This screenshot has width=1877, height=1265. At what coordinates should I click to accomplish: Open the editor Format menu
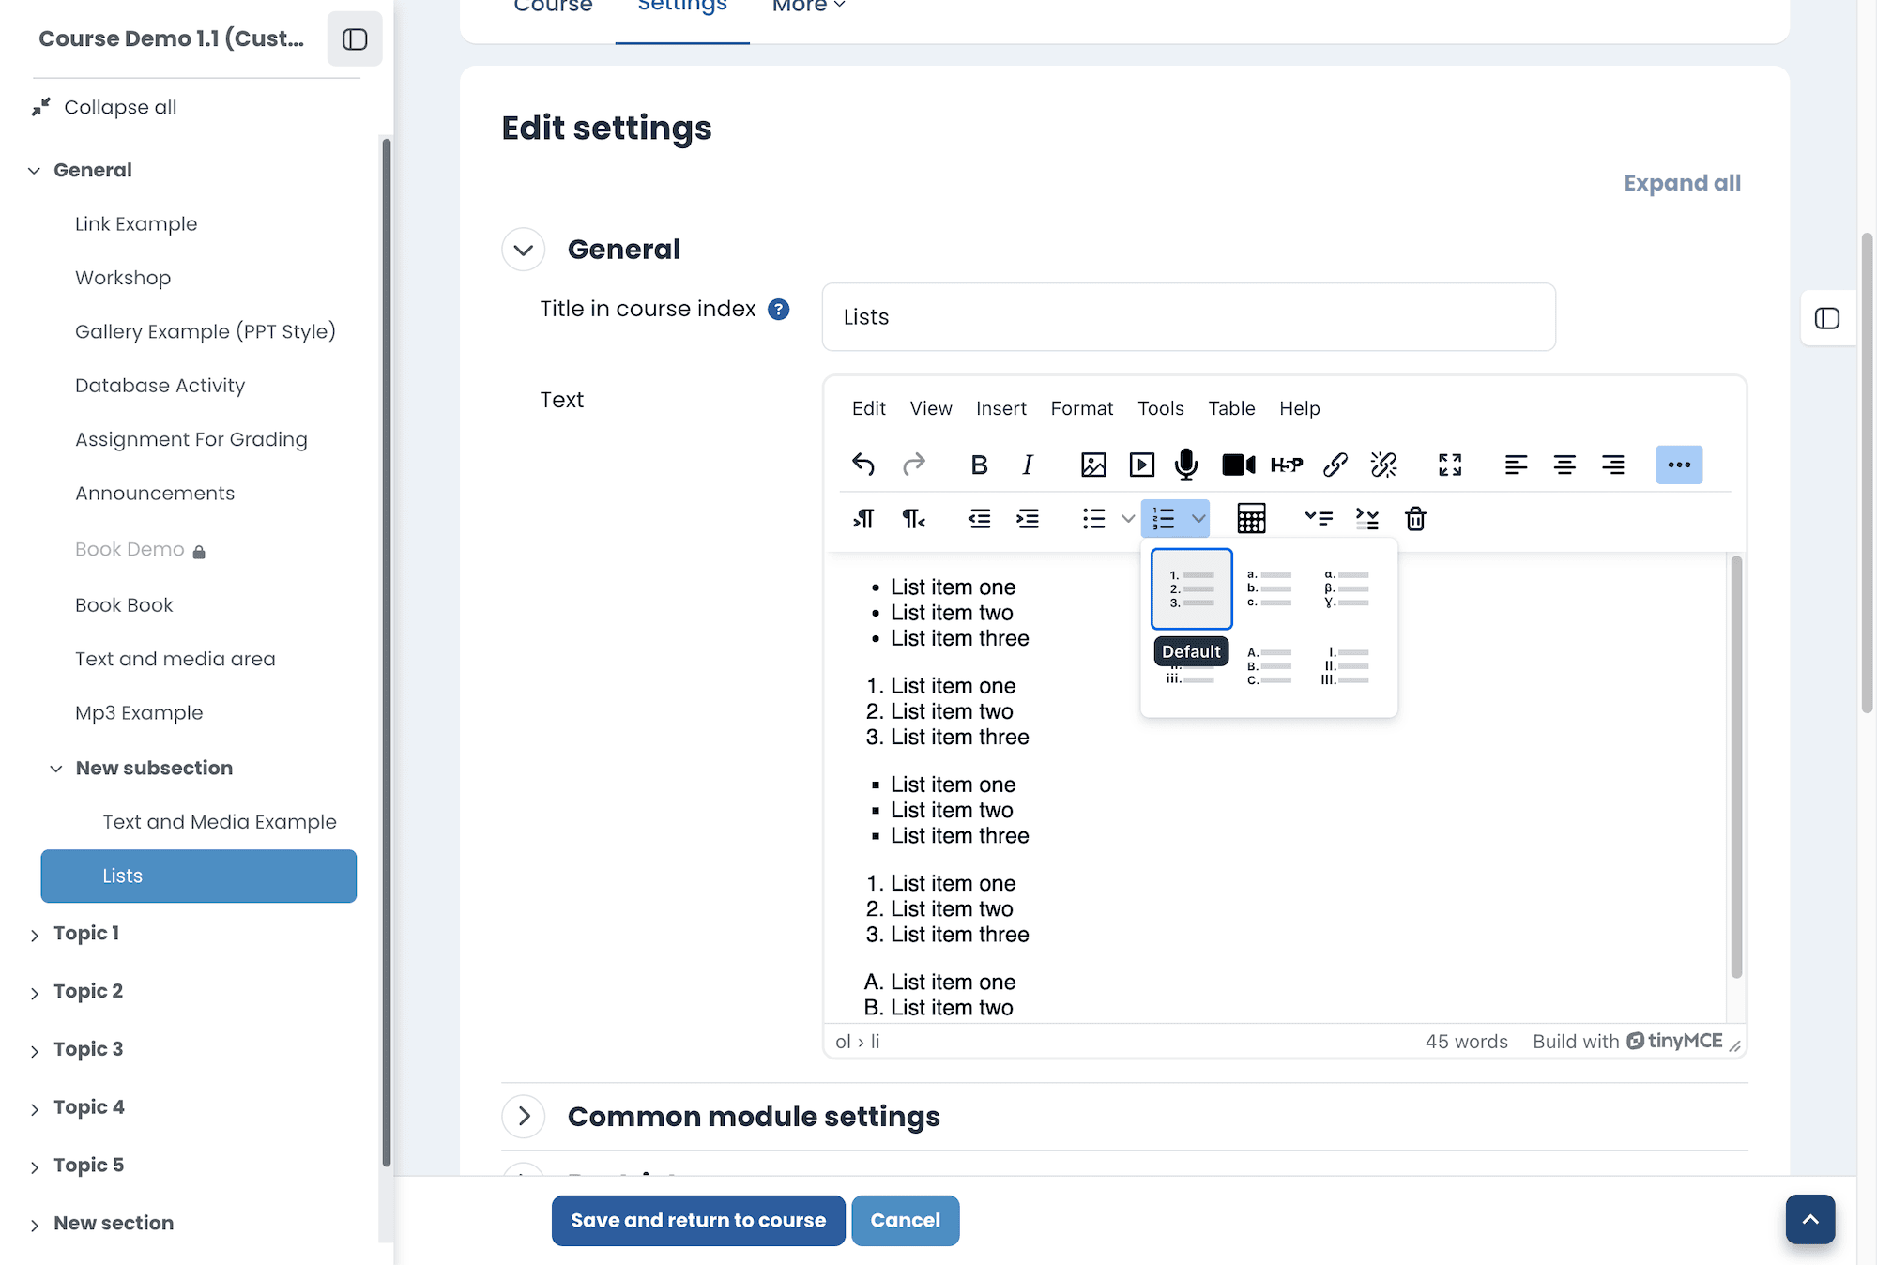[1081, 408]
